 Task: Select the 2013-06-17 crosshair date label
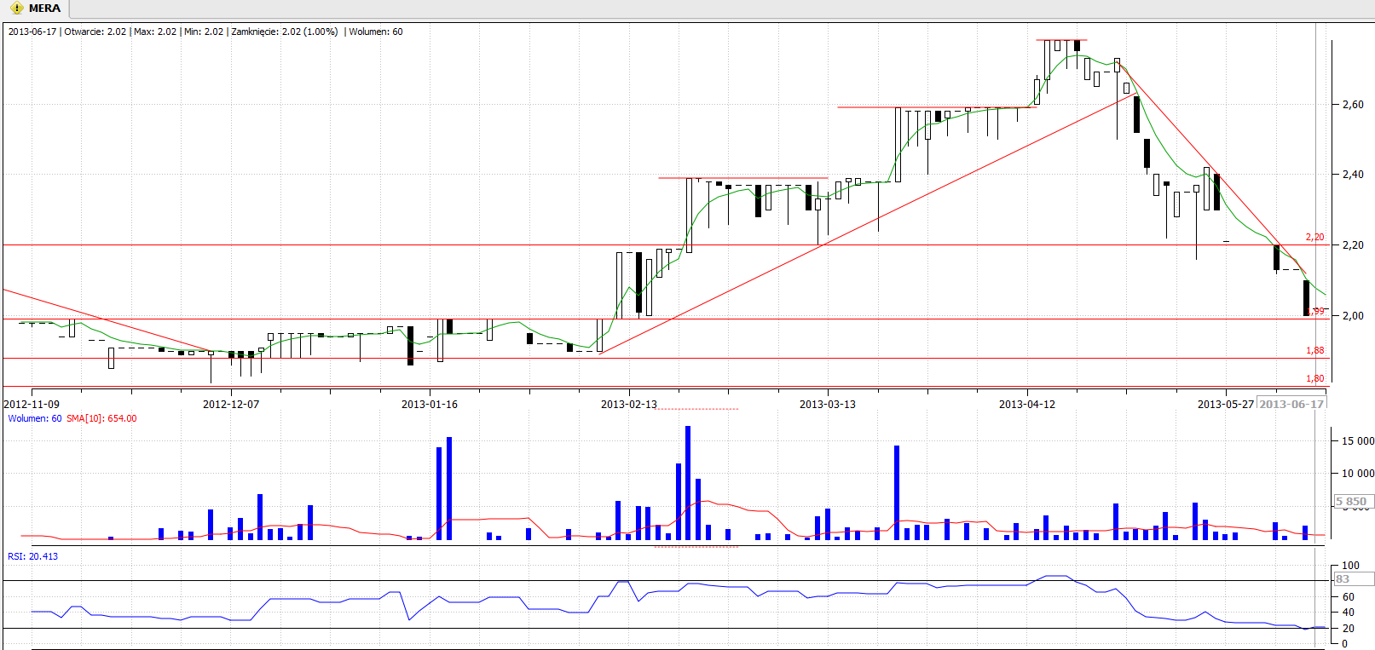pyautogui.click(x=1291, y=404)
